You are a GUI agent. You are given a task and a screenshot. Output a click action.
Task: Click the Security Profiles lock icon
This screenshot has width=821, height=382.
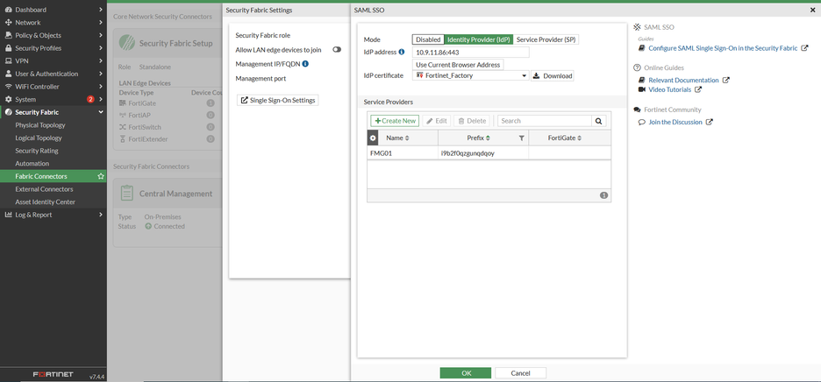point(9,48)
